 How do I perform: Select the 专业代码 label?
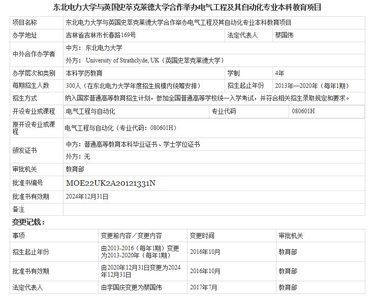tap(224, 111)
